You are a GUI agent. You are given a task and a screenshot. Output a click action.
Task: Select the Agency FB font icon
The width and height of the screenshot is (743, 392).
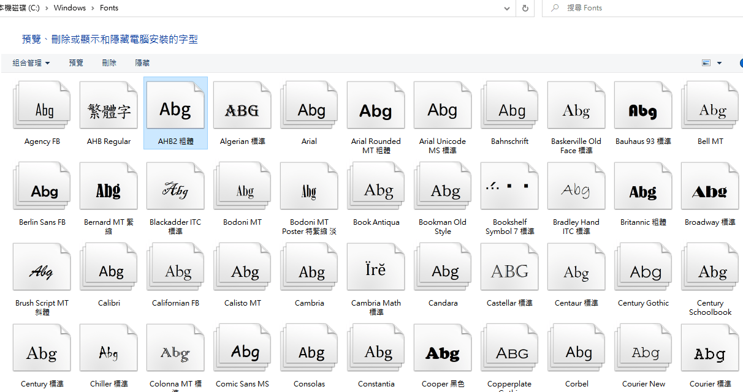tap(42, 110)
